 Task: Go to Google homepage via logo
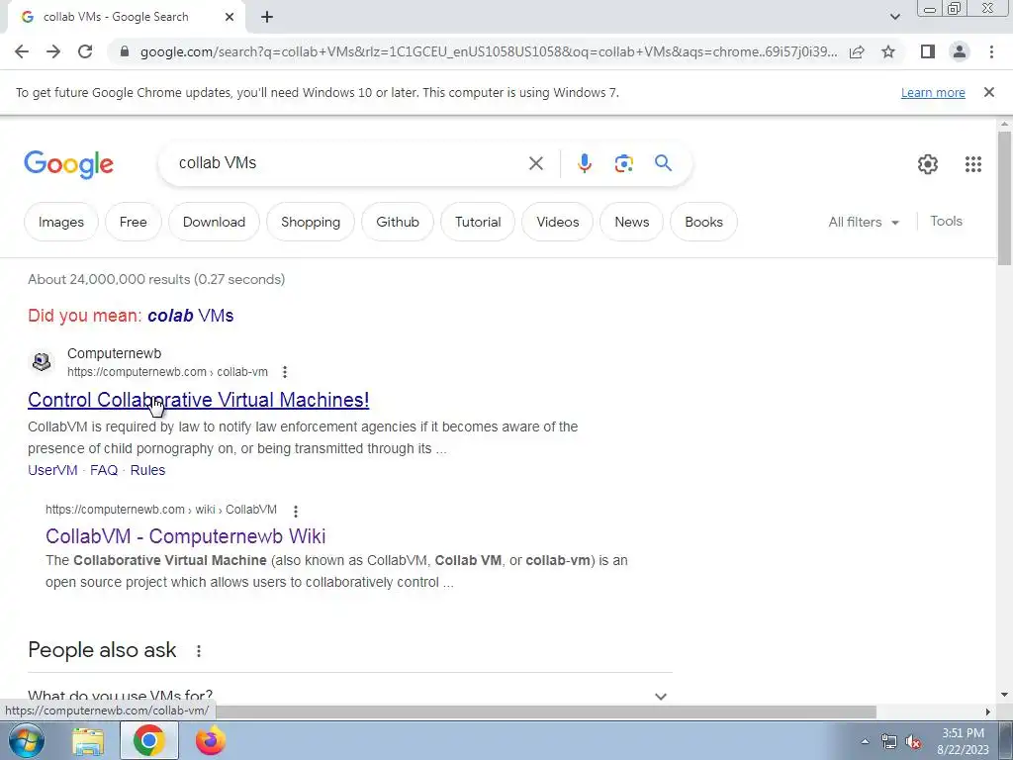click(x=68, y=164)
